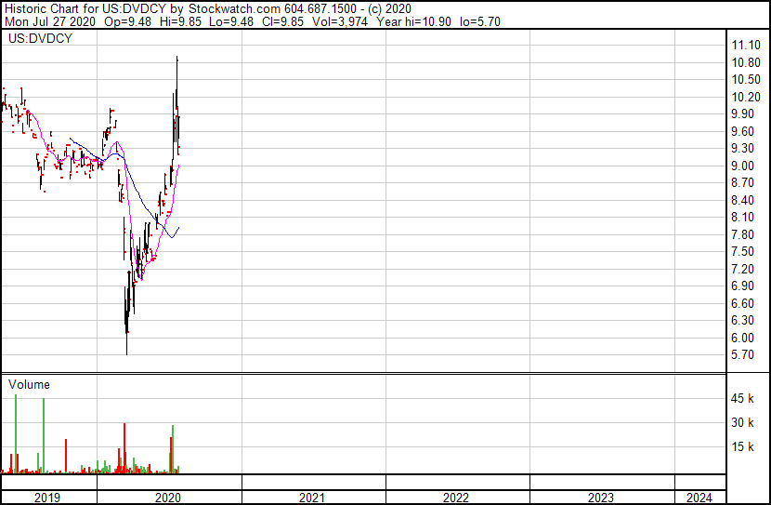This screenshot has height=505, width=771.
Task: Click the 9.30 price axis label
Action: point(742,148)
